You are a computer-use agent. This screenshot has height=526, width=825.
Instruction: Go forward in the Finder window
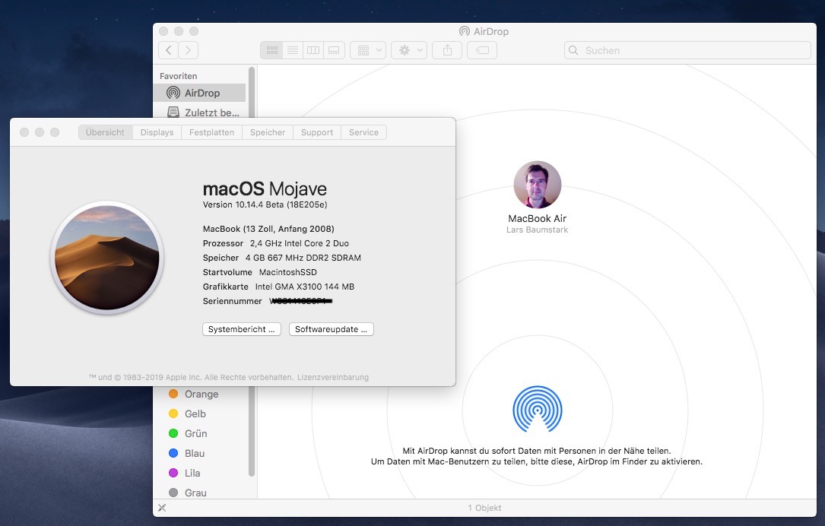click(189, 50)
